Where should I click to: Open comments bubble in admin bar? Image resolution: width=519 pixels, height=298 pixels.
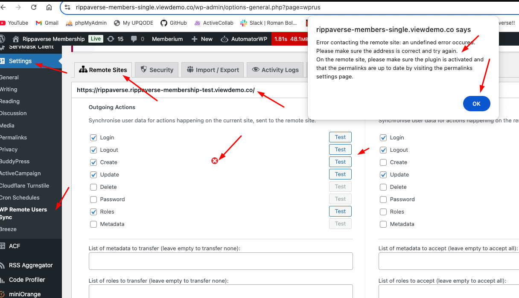coord(137,39)
